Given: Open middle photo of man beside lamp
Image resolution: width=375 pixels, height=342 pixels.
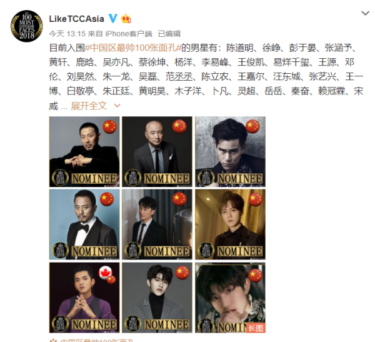Looking at the screenshot, I should [x=157, y=224].
